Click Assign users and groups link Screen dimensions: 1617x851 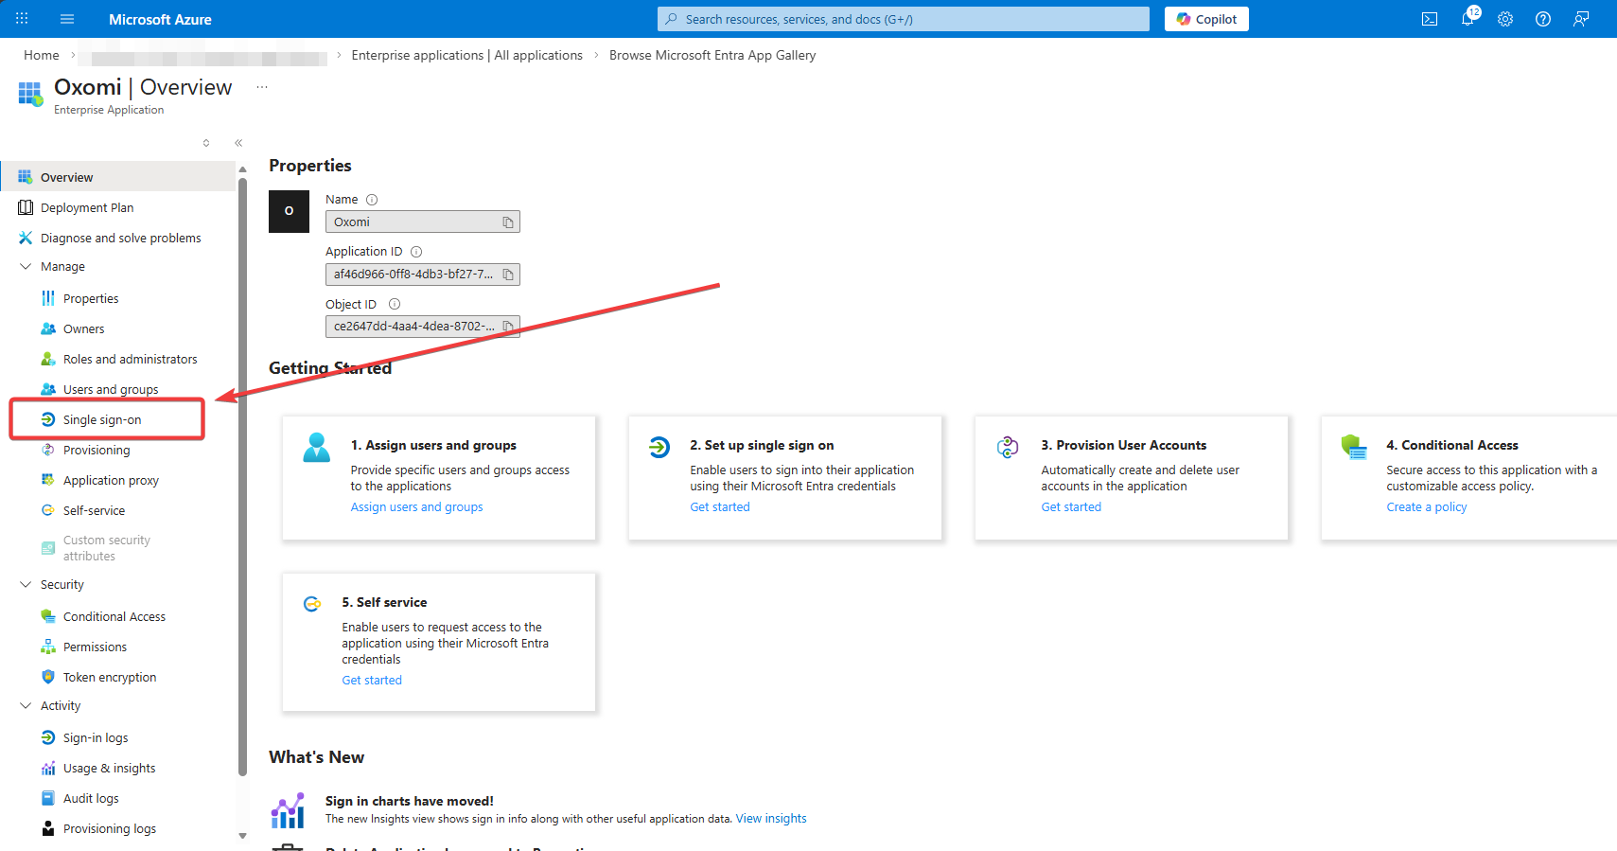coord(416,507)
